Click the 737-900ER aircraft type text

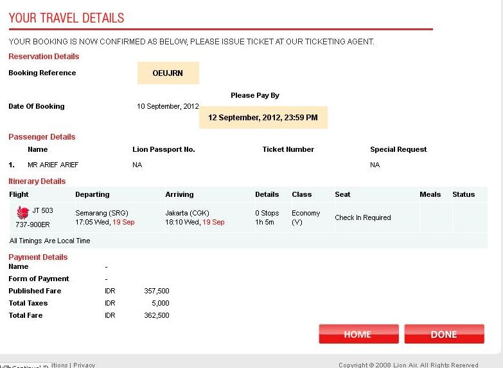pyautogui.click(x=33, y=225)
